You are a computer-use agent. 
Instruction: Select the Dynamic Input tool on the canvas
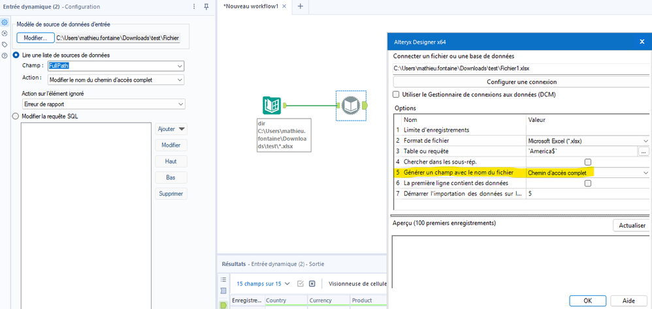(351, 106)
